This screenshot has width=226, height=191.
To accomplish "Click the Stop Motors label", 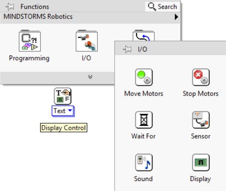I will click(201, 94).
